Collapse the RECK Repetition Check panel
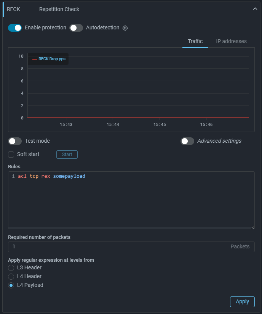The image size is (262, 314). 255,9
